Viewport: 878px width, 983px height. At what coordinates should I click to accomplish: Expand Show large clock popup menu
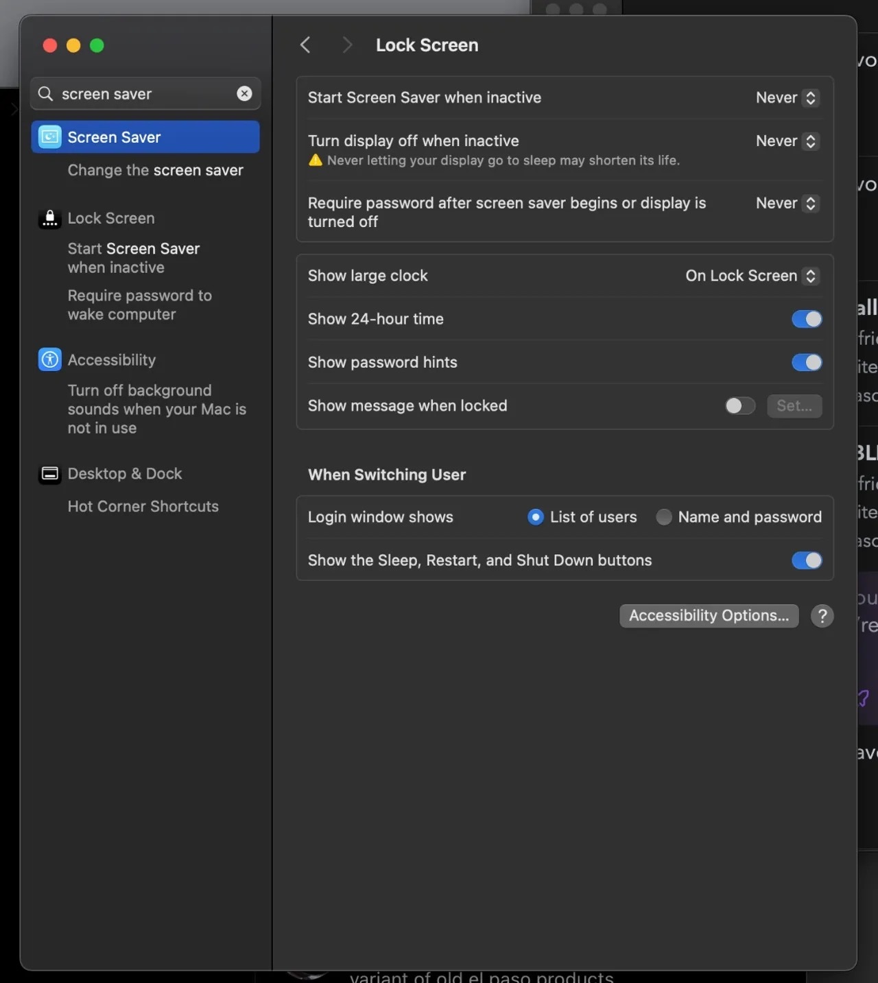pos(752,276)
